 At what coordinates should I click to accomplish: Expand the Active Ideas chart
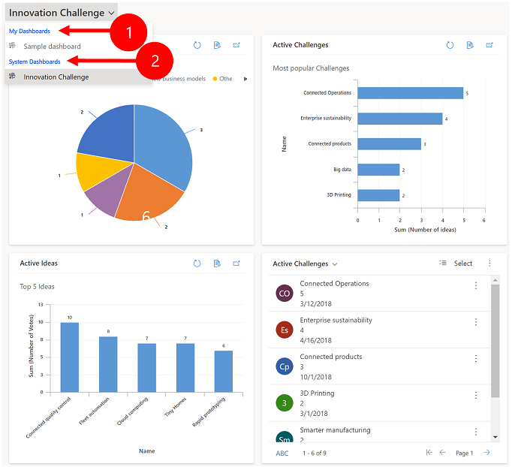coord(236,264)
